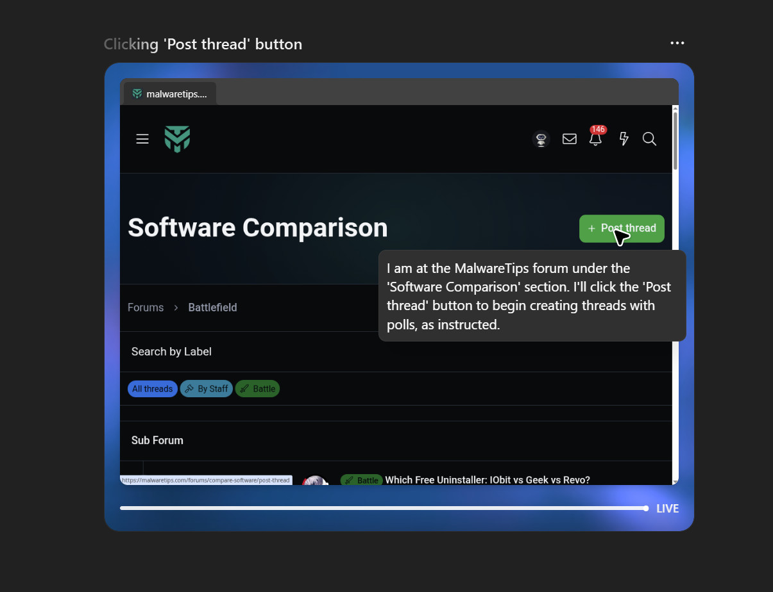Click the Sub Forum heading

tap(157, 441)
